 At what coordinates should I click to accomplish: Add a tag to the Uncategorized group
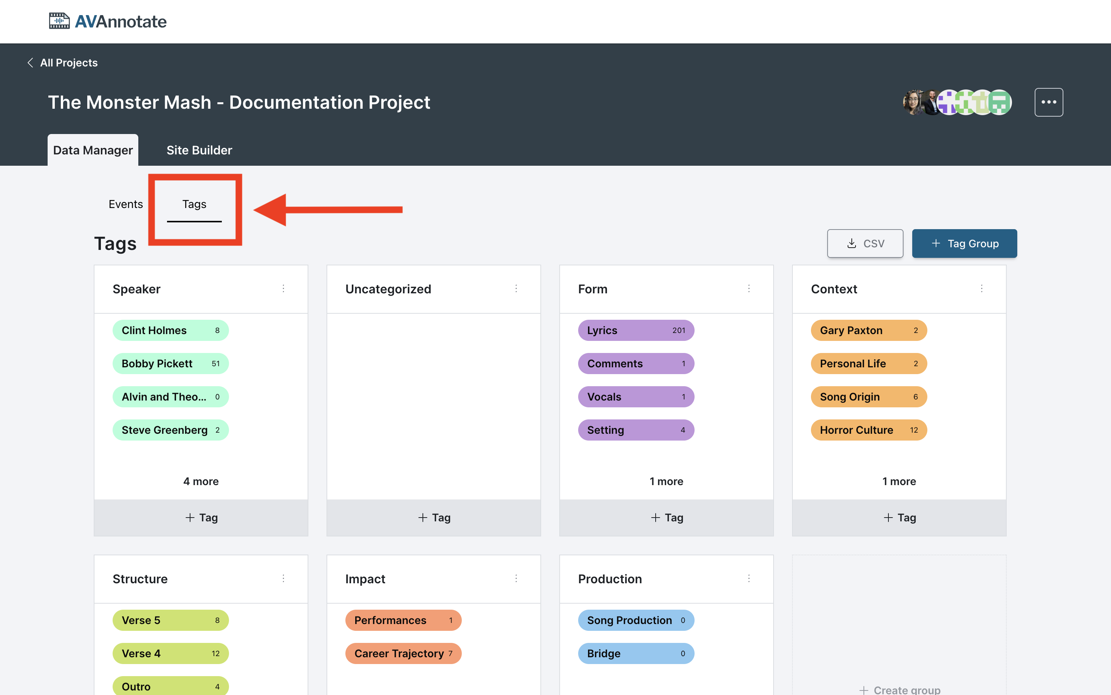[x=434, y=518]
